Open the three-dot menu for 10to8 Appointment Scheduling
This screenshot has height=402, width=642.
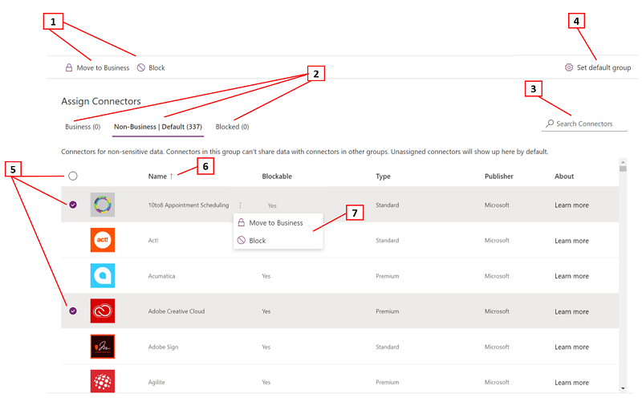240,205
